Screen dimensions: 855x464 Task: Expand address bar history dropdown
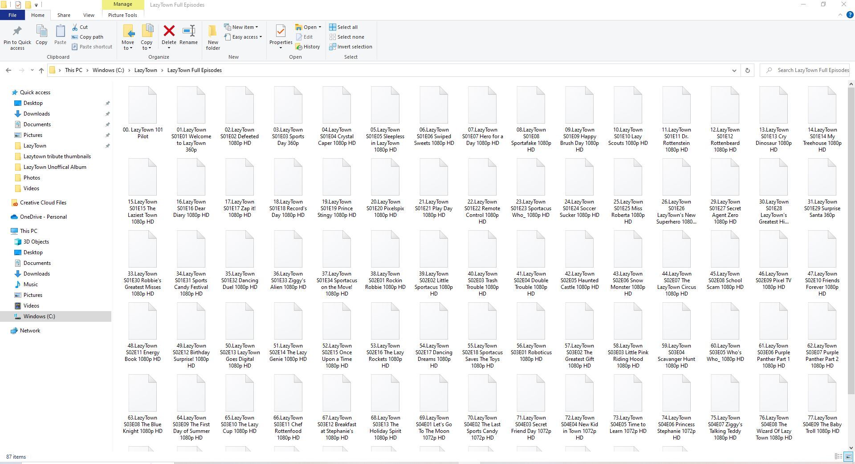tap(734, 70)
